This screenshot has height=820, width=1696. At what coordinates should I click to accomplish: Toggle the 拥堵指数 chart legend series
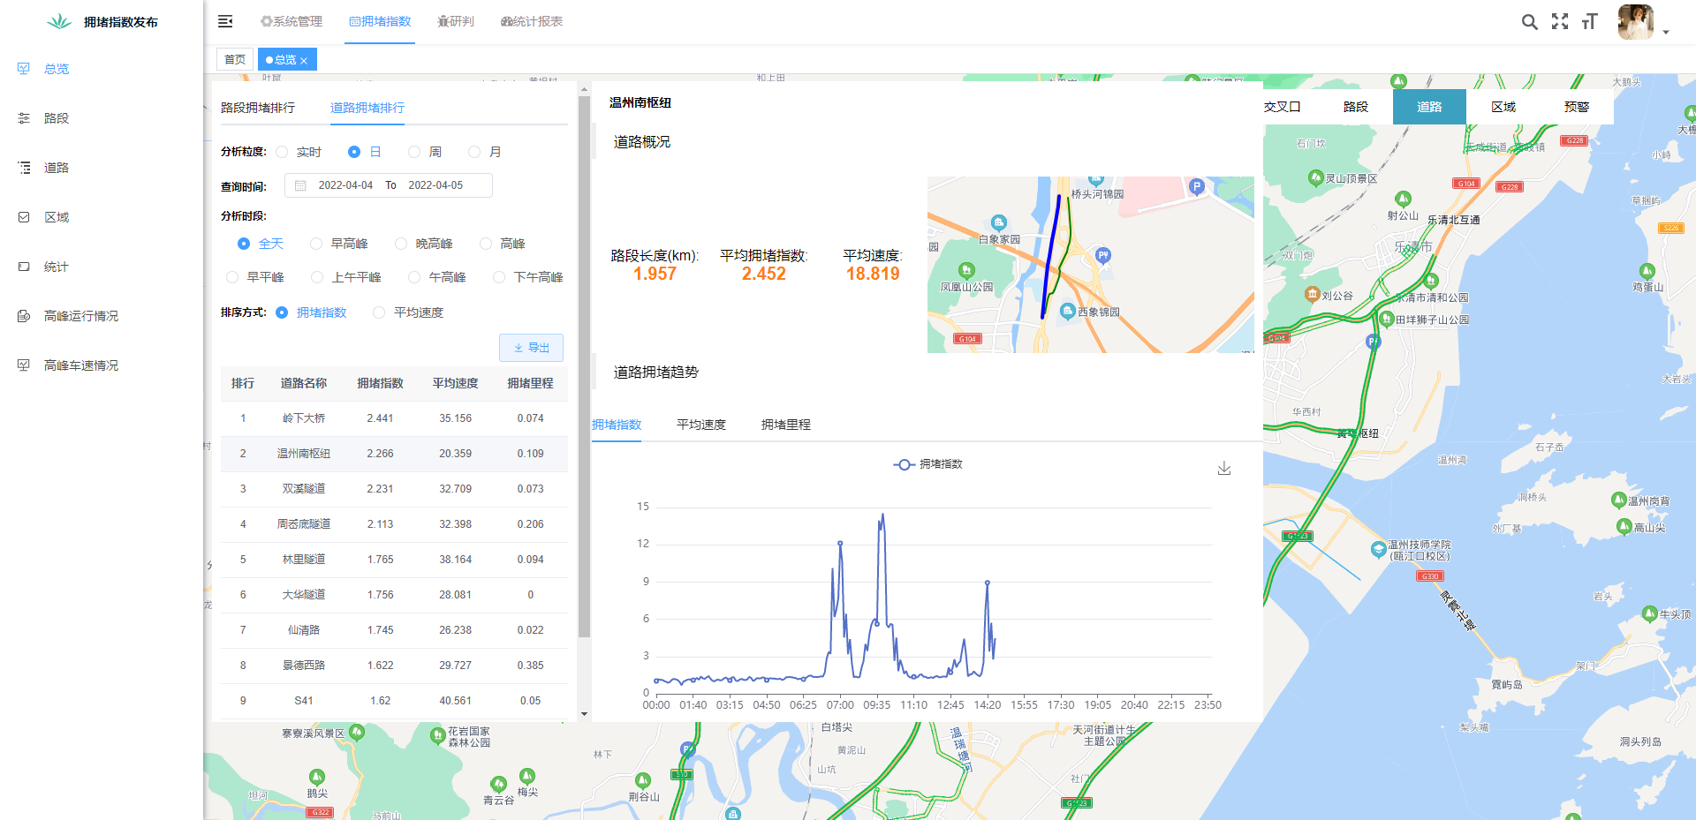click(927, 464)
